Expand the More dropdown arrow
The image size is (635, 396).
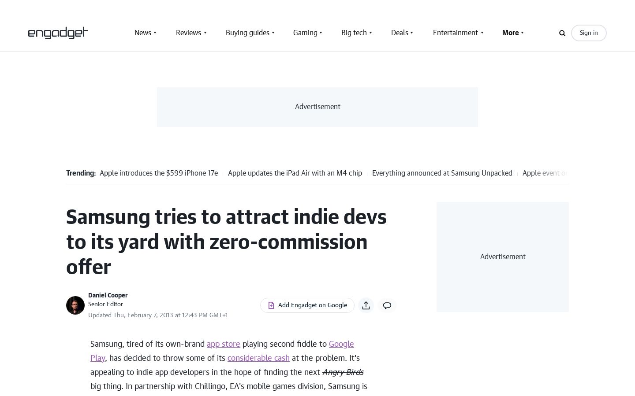[523, 33]
